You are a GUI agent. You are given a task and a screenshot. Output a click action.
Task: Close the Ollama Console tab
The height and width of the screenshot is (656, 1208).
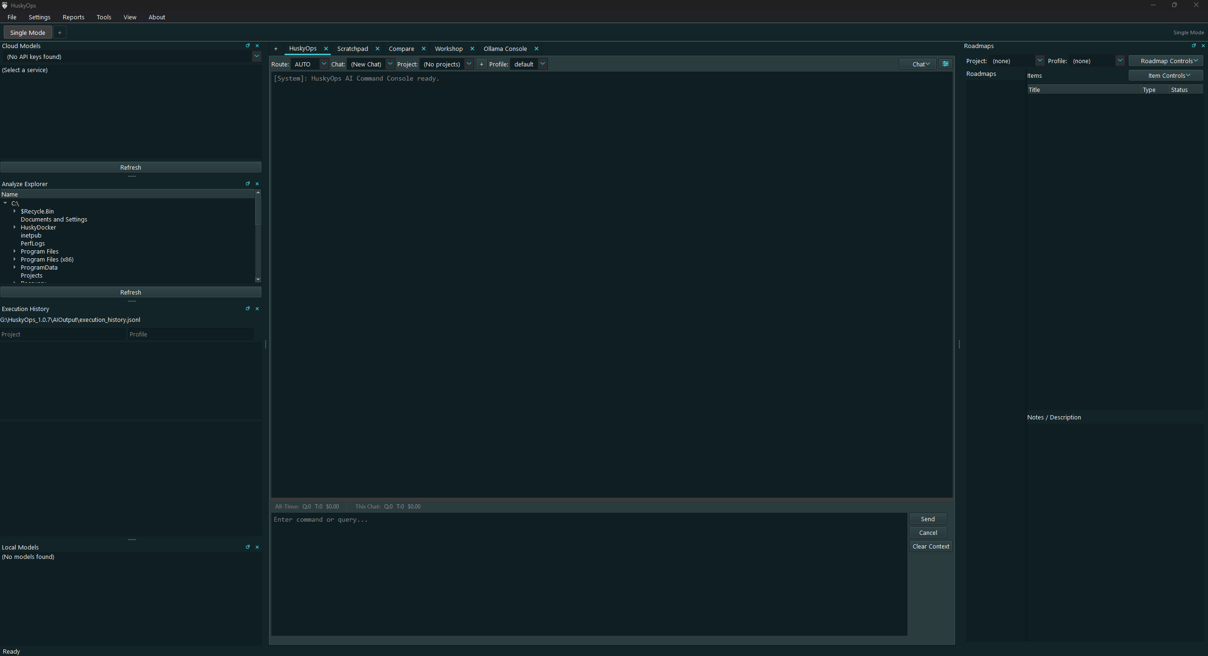[x=537, y=49]
